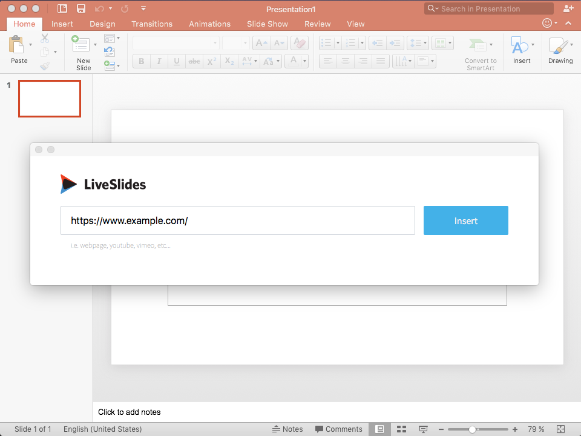Viewport: 581px width, 436px height.
Task: Open the Design tab
Action: point(102,24)
